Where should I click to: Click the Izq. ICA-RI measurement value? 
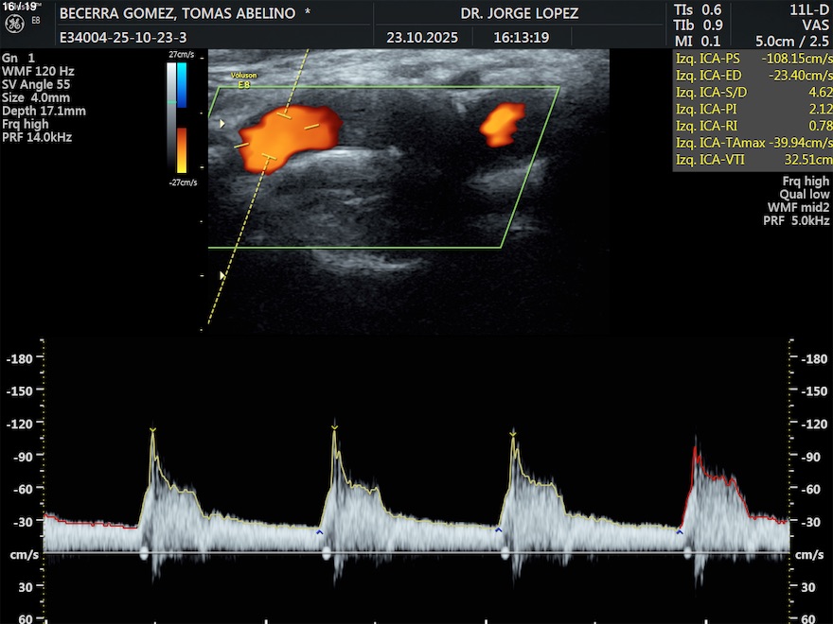819,126
